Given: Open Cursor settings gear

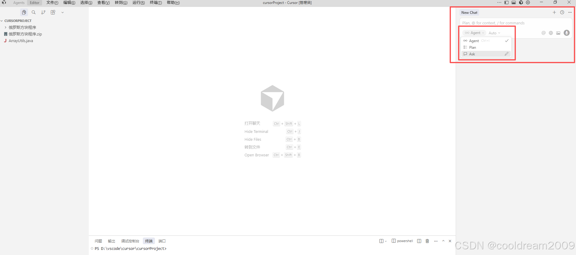Looking at the screenshot, I should pos(528,2).
